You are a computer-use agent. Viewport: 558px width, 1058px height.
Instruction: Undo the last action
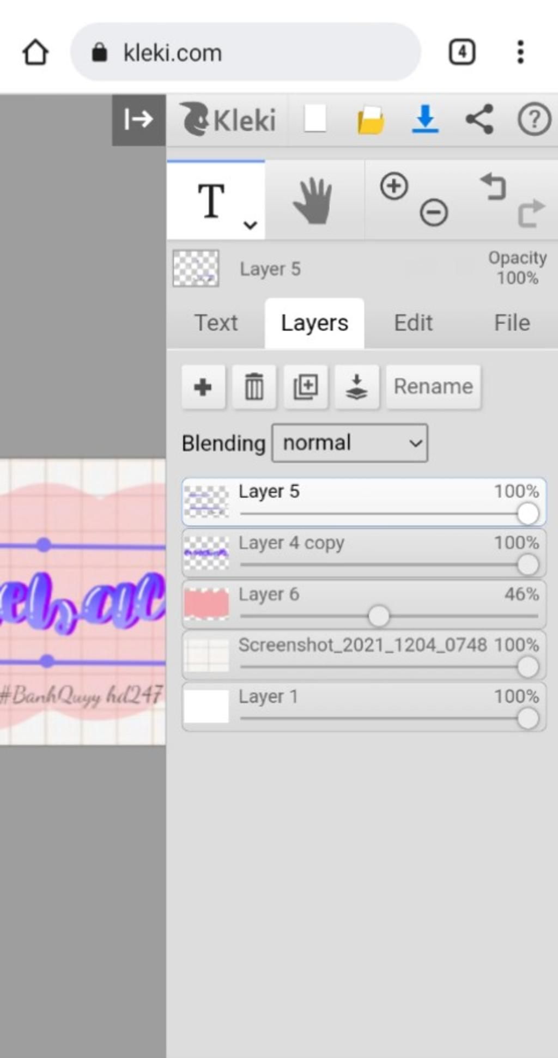(x=493, y=187)
